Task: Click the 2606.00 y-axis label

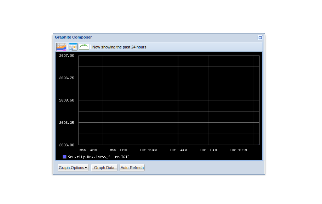Action: (x=67, y=145)
